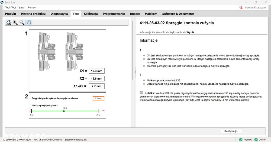The image size is (271, 142).
Task: Click the Wynik breadcrumb step
Action: pos(190,32)
